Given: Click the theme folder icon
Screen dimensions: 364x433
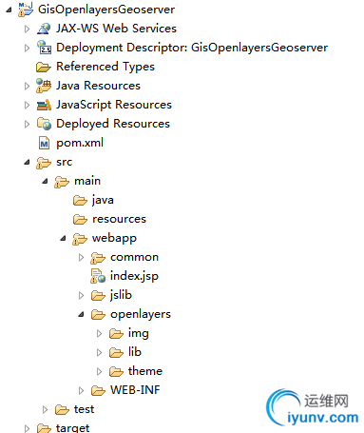Looking at the screenshot, I should [116, 371].
